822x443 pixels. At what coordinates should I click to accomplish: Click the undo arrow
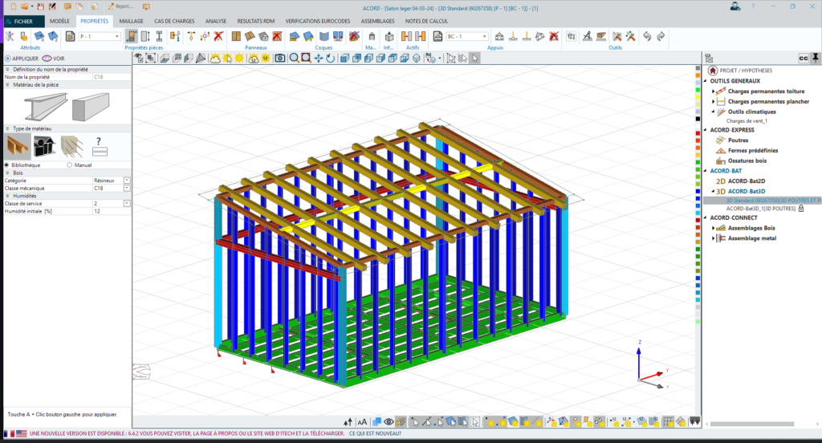647,36
